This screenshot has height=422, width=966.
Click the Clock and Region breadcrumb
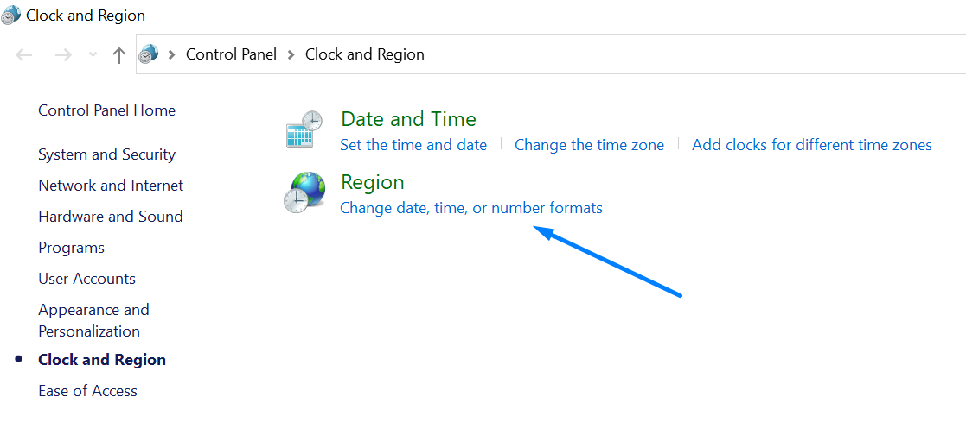(364, 54)
